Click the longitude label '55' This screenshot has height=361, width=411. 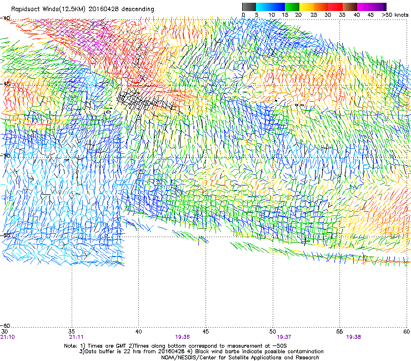[x=340, y=332]
